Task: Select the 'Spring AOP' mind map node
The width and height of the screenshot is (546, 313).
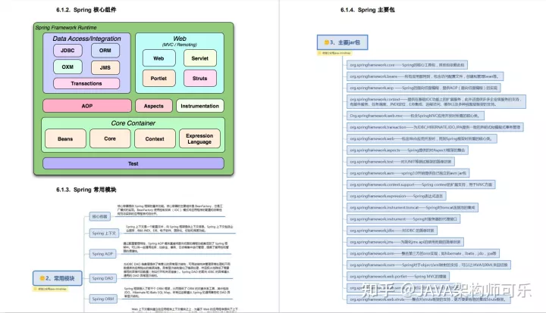Action: (102, 254)
